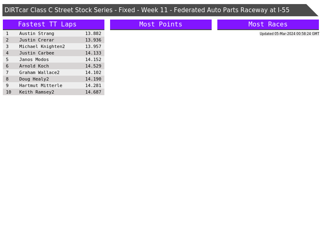The height and width of the screenshot is (244, 325).
Task: Click the 13.882 lap time
Action: pos(93,34)
